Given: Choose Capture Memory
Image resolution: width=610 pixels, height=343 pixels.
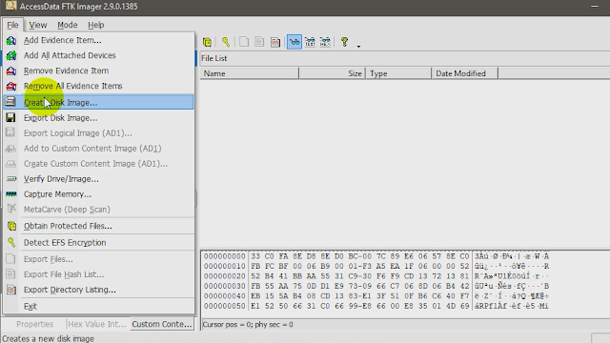Looking at the screenshot, I should coord(98,194).
